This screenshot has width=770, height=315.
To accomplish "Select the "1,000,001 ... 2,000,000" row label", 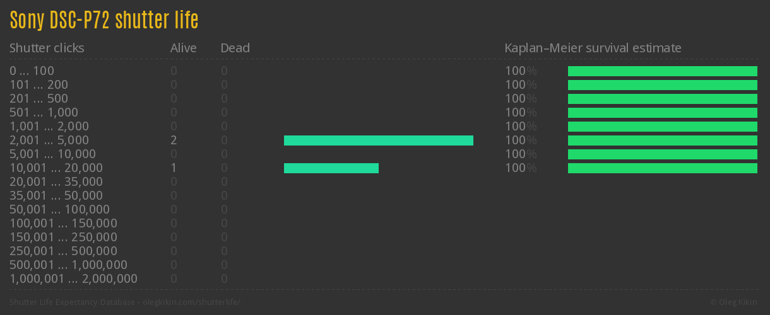I will (73, 279).
